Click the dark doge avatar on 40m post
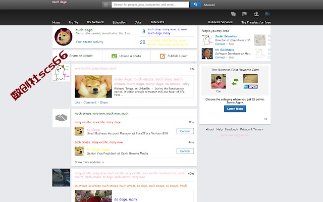323x202 pixels. pyautogui.click(x=61, y=178)
